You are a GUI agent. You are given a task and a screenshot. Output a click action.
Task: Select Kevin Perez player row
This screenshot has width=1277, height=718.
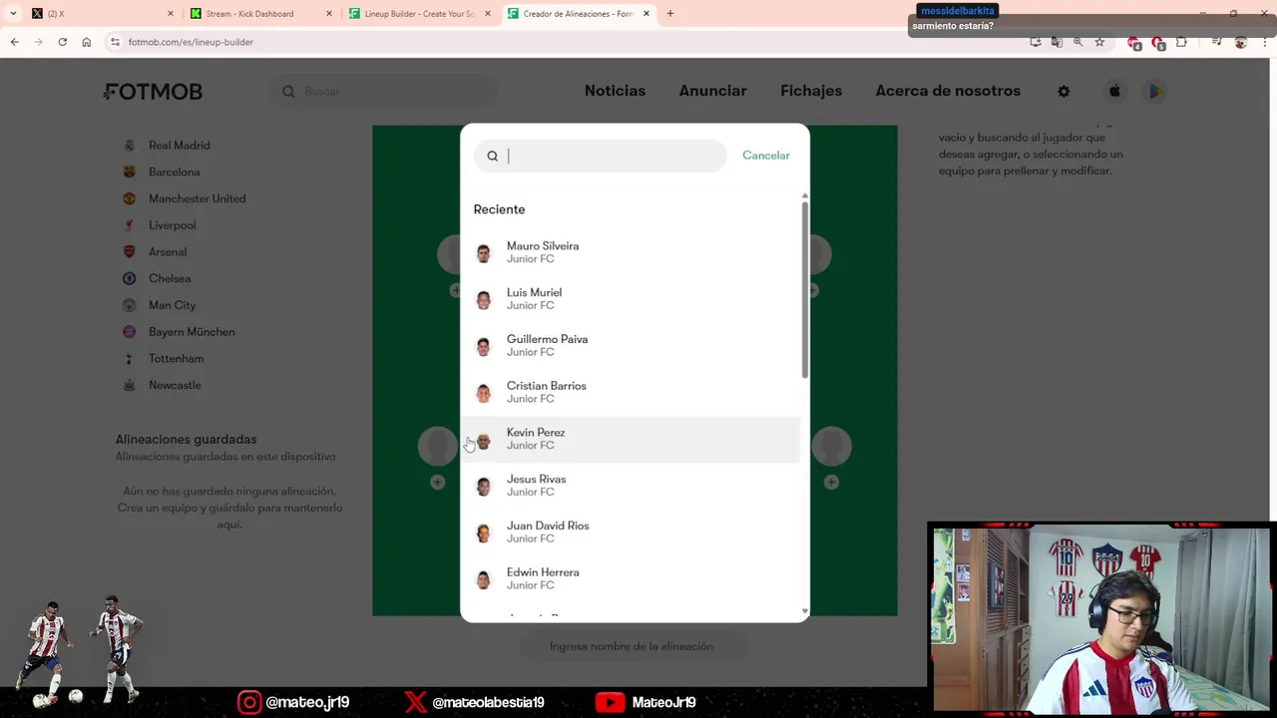pos(631,439)
